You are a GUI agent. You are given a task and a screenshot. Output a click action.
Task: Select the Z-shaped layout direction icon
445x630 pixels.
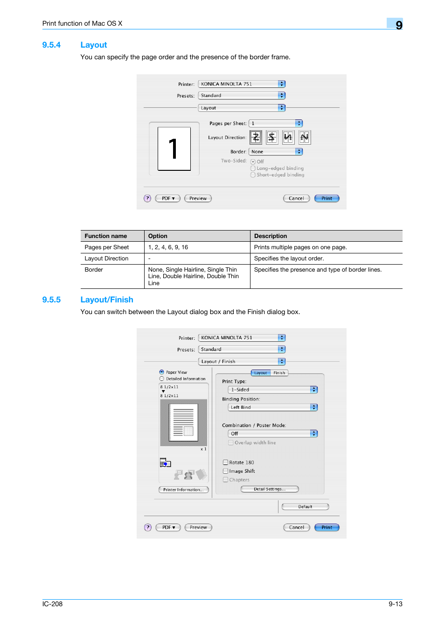tap(256, 137)
